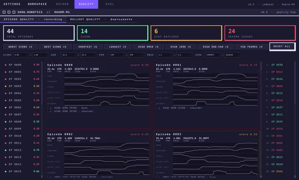
Task: Click the third square icon beside SHOW.ROBOTICS
Action: [14, 12]
